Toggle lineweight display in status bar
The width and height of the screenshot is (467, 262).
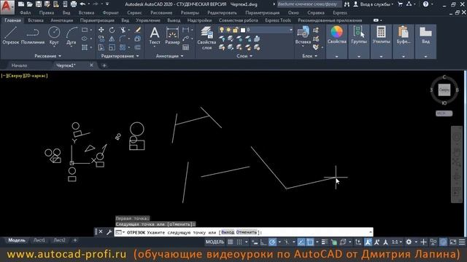click(x=325, y=242)
